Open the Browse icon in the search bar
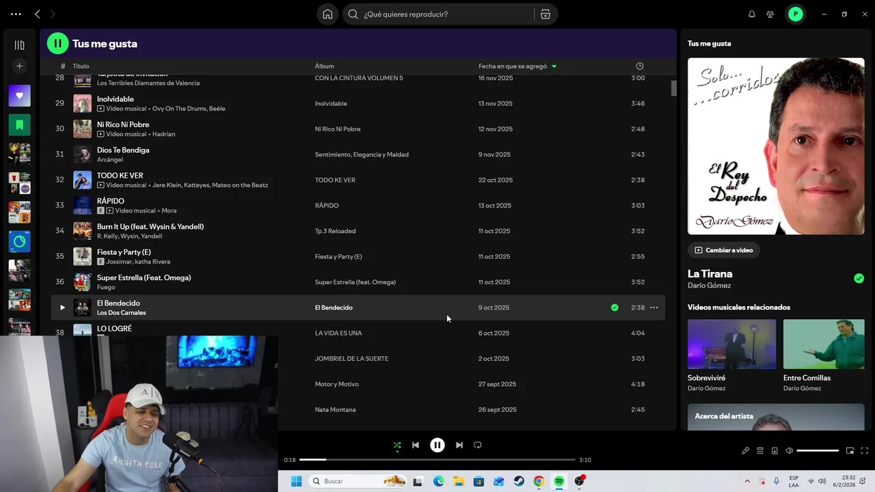 point(546,14)
